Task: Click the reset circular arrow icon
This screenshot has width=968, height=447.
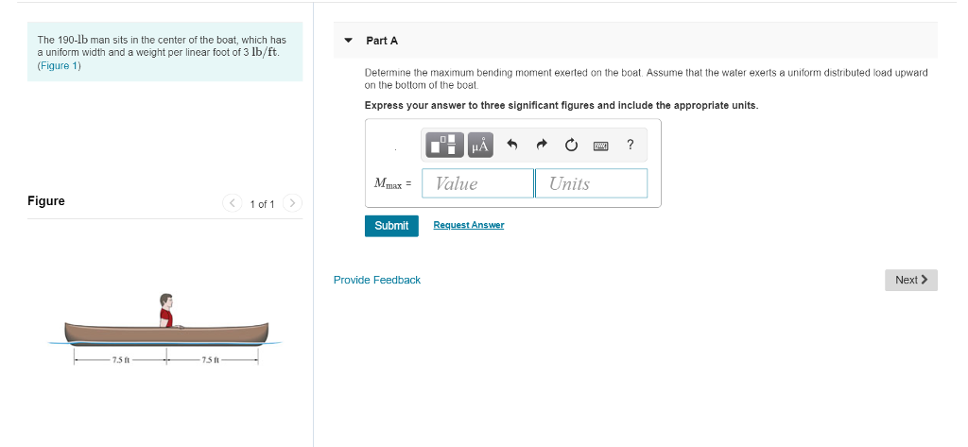Action: point(571,146)
